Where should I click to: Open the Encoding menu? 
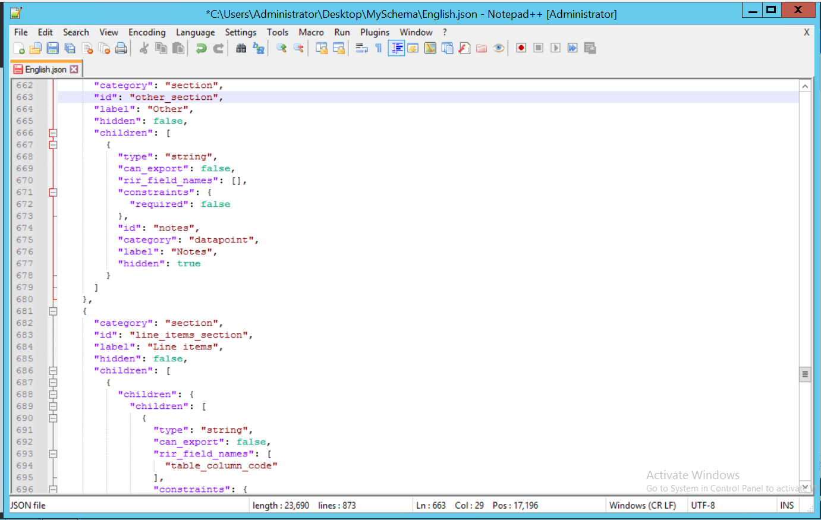146,32
